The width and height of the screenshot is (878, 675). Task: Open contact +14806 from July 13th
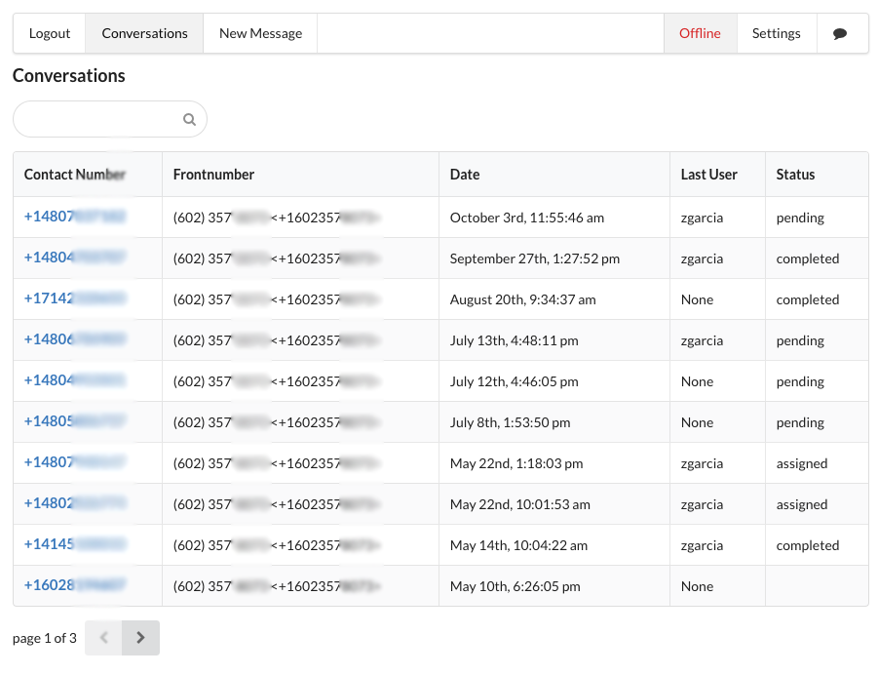74,339
